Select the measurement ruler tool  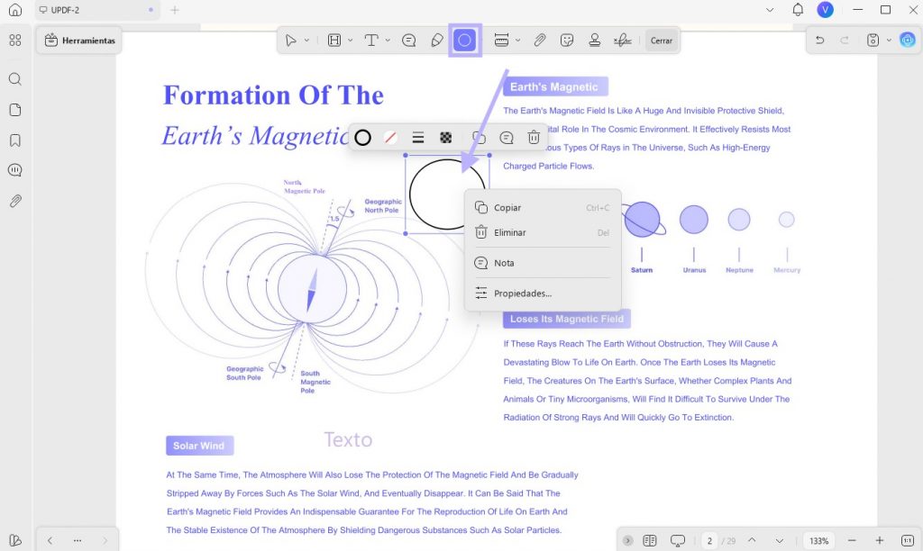coord(501,40)
